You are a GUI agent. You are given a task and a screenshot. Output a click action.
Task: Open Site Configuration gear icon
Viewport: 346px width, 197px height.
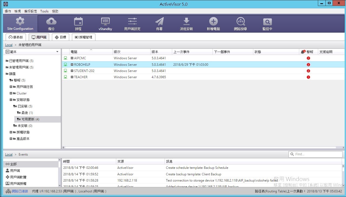point(20,21)
